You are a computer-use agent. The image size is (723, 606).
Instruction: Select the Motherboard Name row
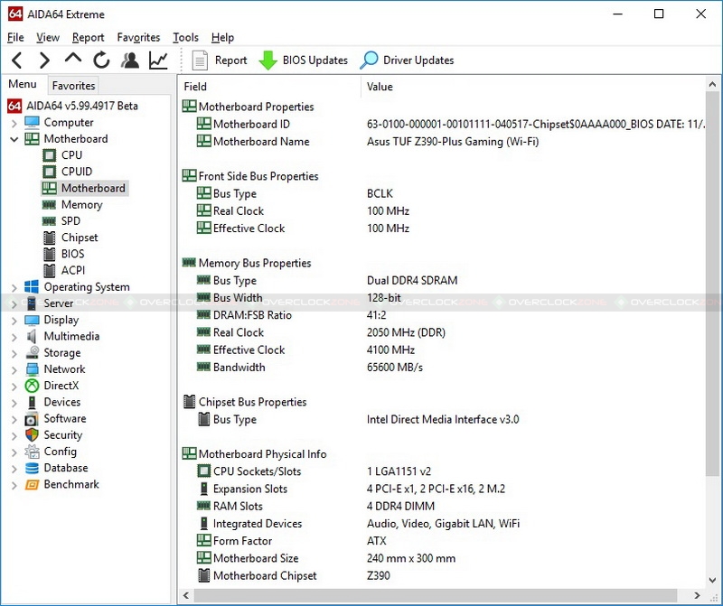point(442,142)
